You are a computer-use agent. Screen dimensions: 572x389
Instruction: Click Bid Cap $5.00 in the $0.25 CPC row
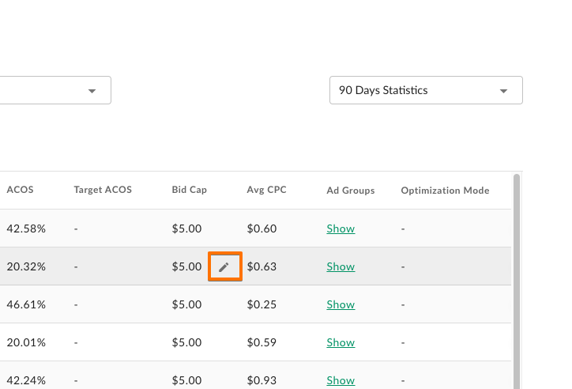tap(186, 304)
